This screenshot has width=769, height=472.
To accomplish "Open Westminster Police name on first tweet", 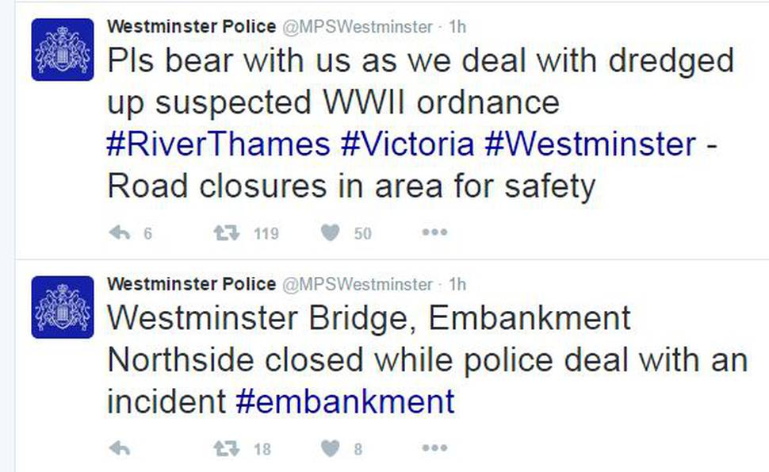I will [x=192, y=26].
